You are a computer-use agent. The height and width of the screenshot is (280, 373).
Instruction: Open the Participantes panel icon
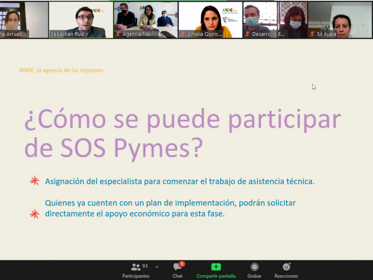coord(136,267)
